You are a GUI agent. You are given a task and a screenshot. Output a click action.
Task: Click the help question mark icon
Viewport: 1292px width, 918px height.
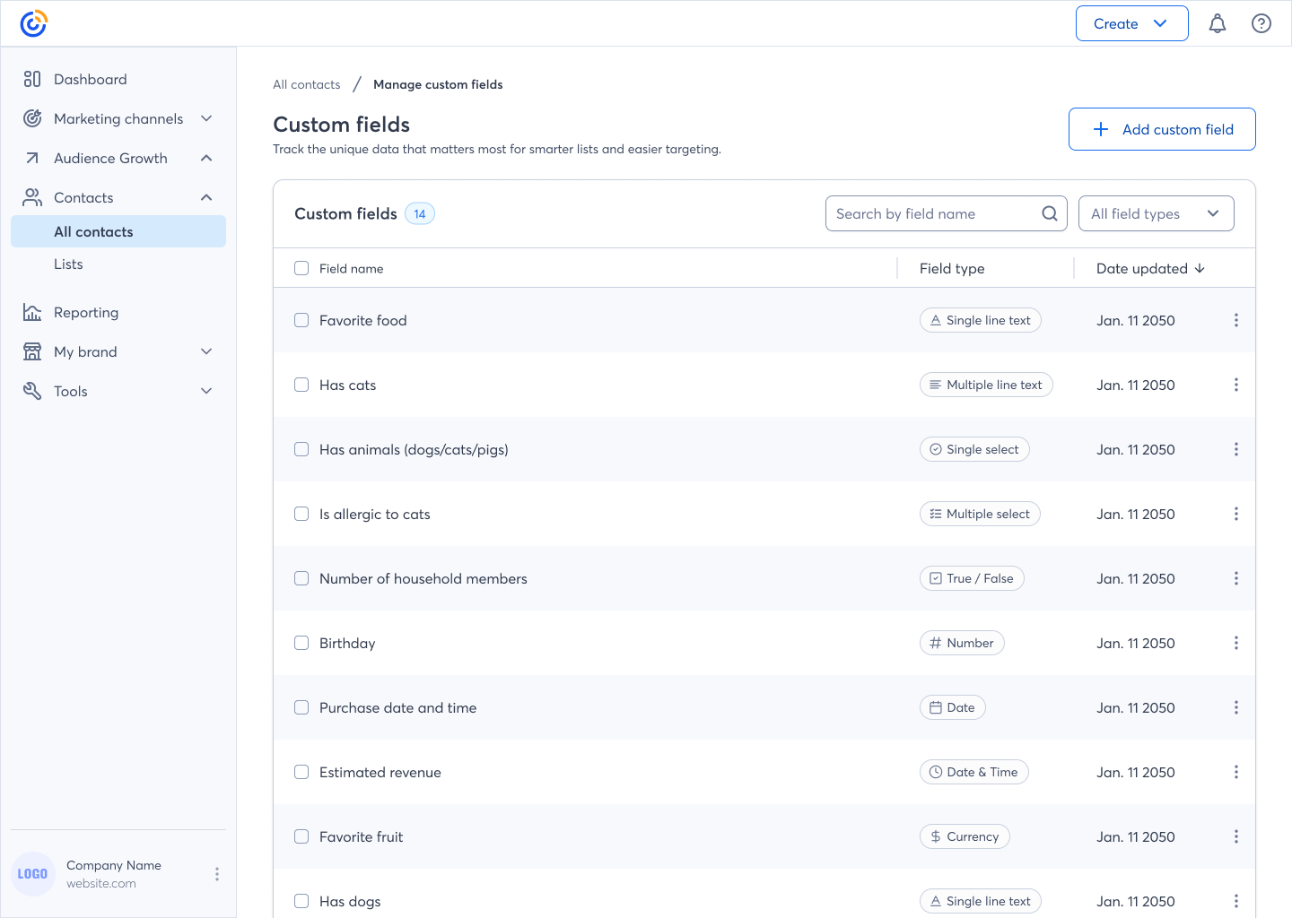coord(1261,24)
